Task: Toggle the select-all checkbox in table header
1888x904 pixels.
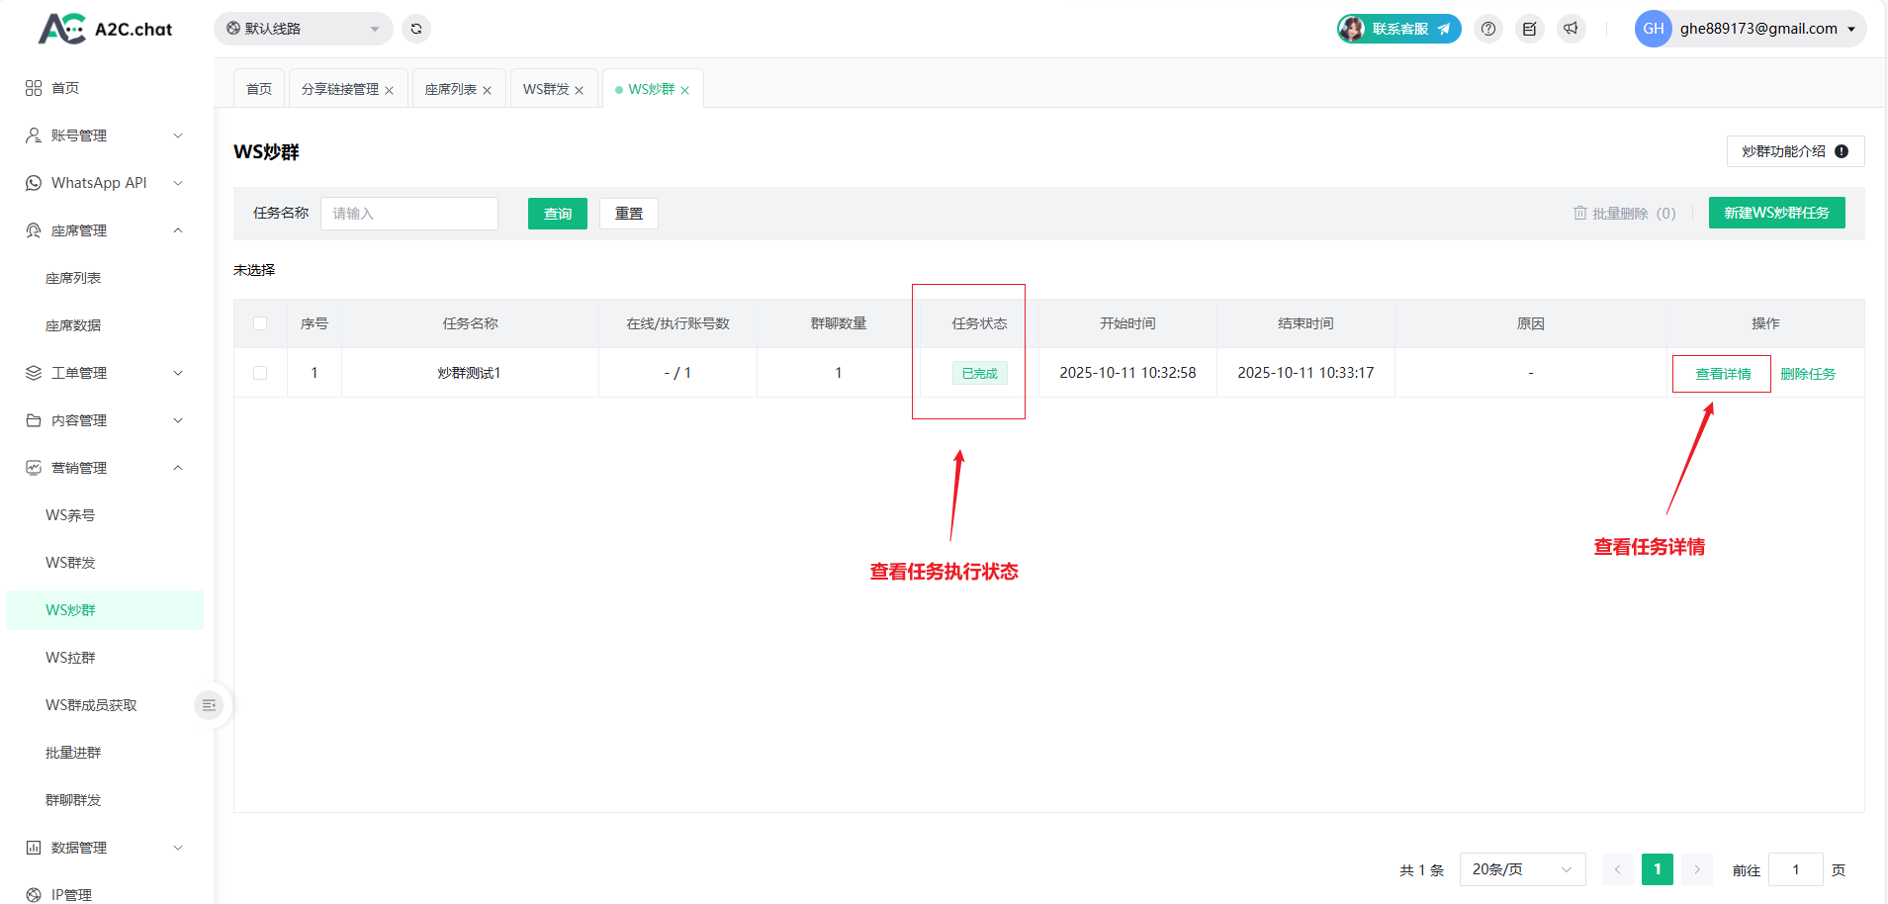Action: coord(260,323)
